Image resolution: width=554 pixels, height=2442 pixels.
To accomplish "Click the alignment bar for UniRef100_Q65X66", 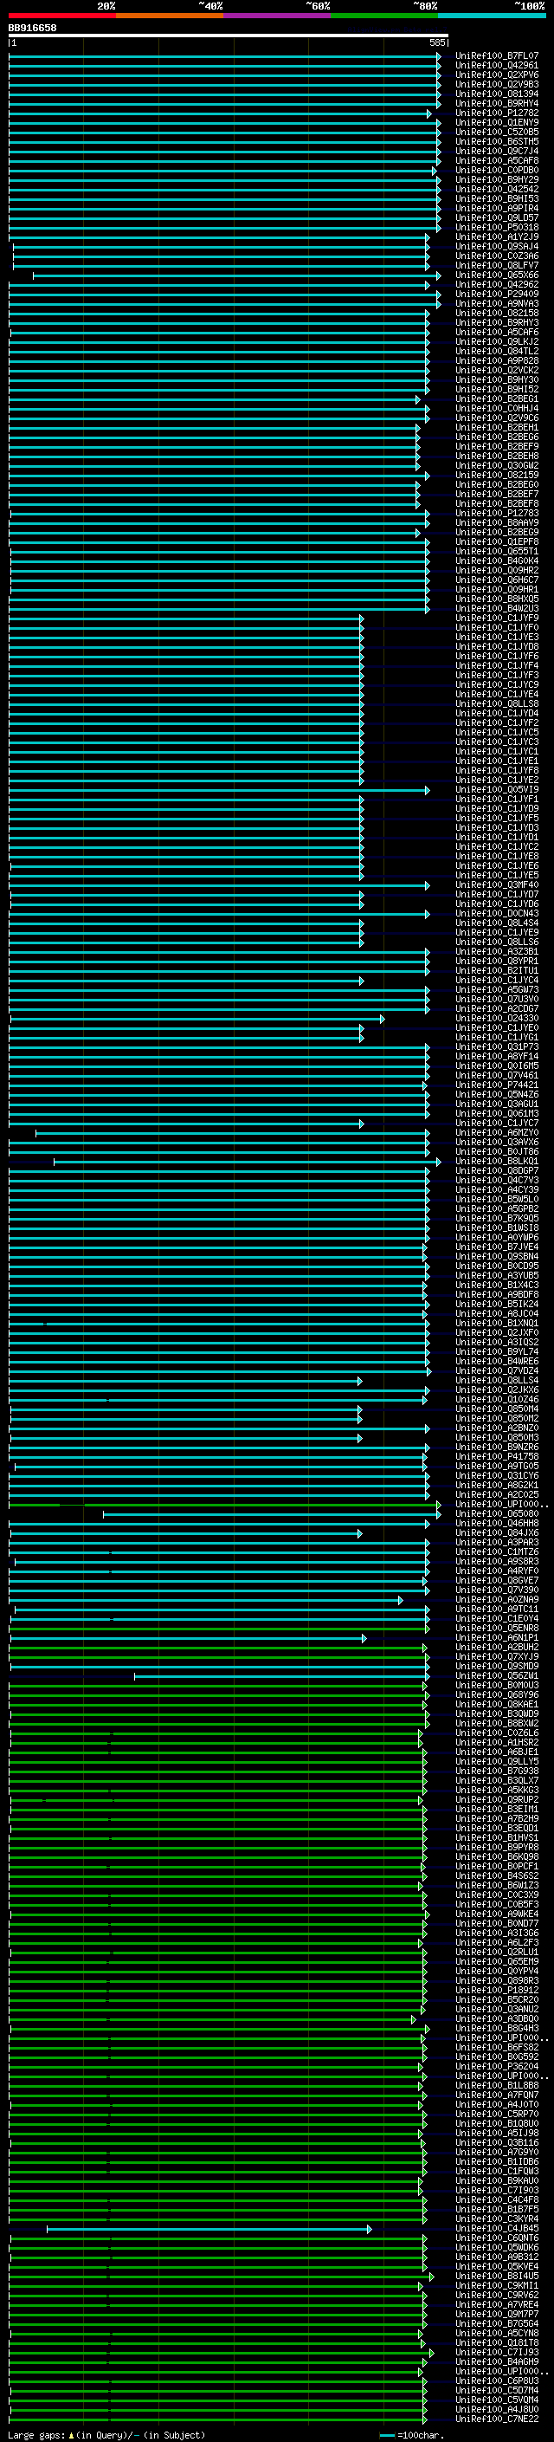I will 235,275.
